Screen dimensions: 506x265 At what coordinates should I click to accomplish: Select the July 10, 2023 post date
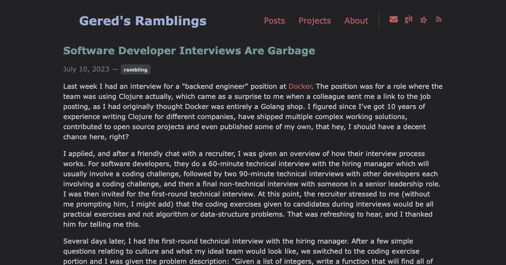pyautogui.click(x=86, y=69)
